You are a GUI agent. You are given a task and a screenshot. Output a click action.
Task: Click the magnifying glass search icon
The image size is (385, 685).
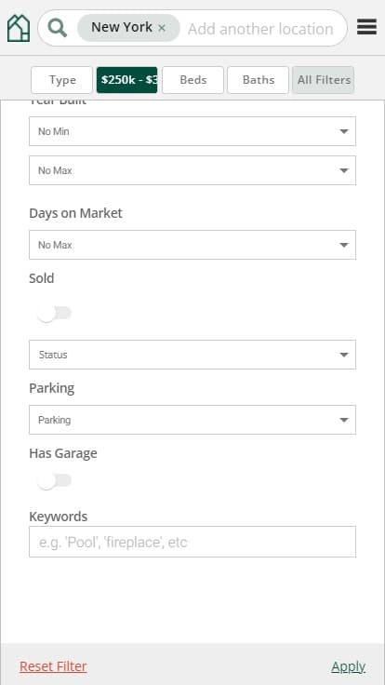click(x=58, y=29)
